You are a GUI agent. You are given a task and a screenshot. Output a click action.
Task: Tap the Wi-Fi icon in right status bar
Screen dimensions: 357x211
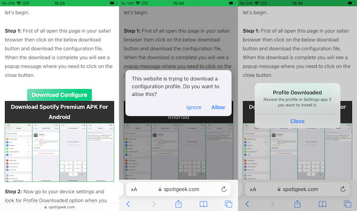(x=257, y=3)
